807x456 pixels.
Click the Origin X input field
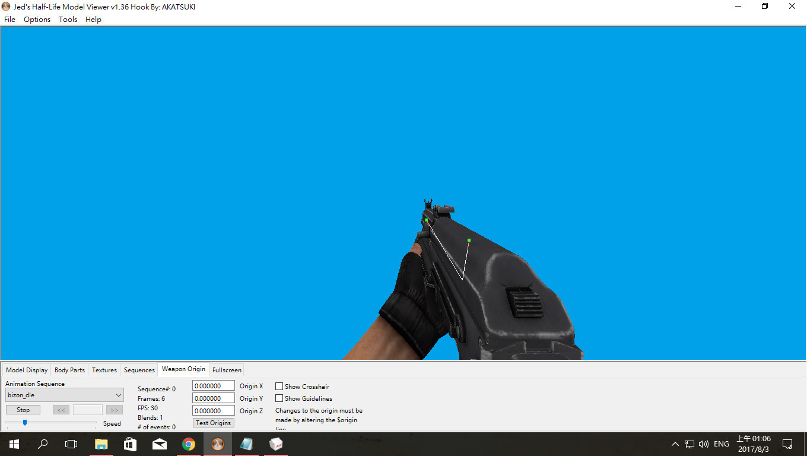(213, 385)
